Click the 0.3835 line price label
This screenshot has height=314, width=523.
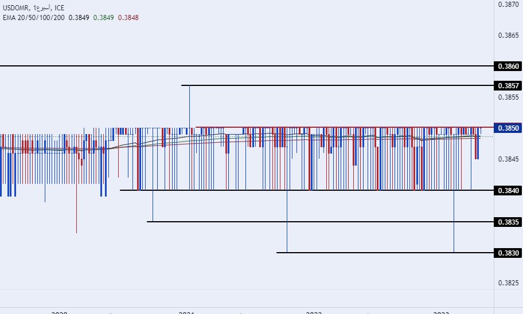pos(508,222)
